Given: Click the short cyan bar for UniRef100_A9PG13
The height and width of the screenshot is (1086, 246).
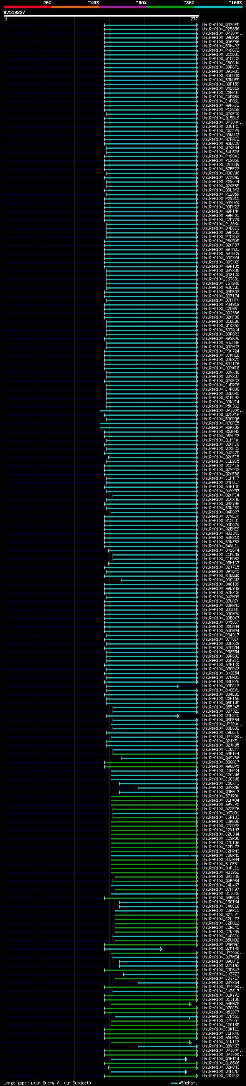Looking at the screenshot, I should (143, 687).
